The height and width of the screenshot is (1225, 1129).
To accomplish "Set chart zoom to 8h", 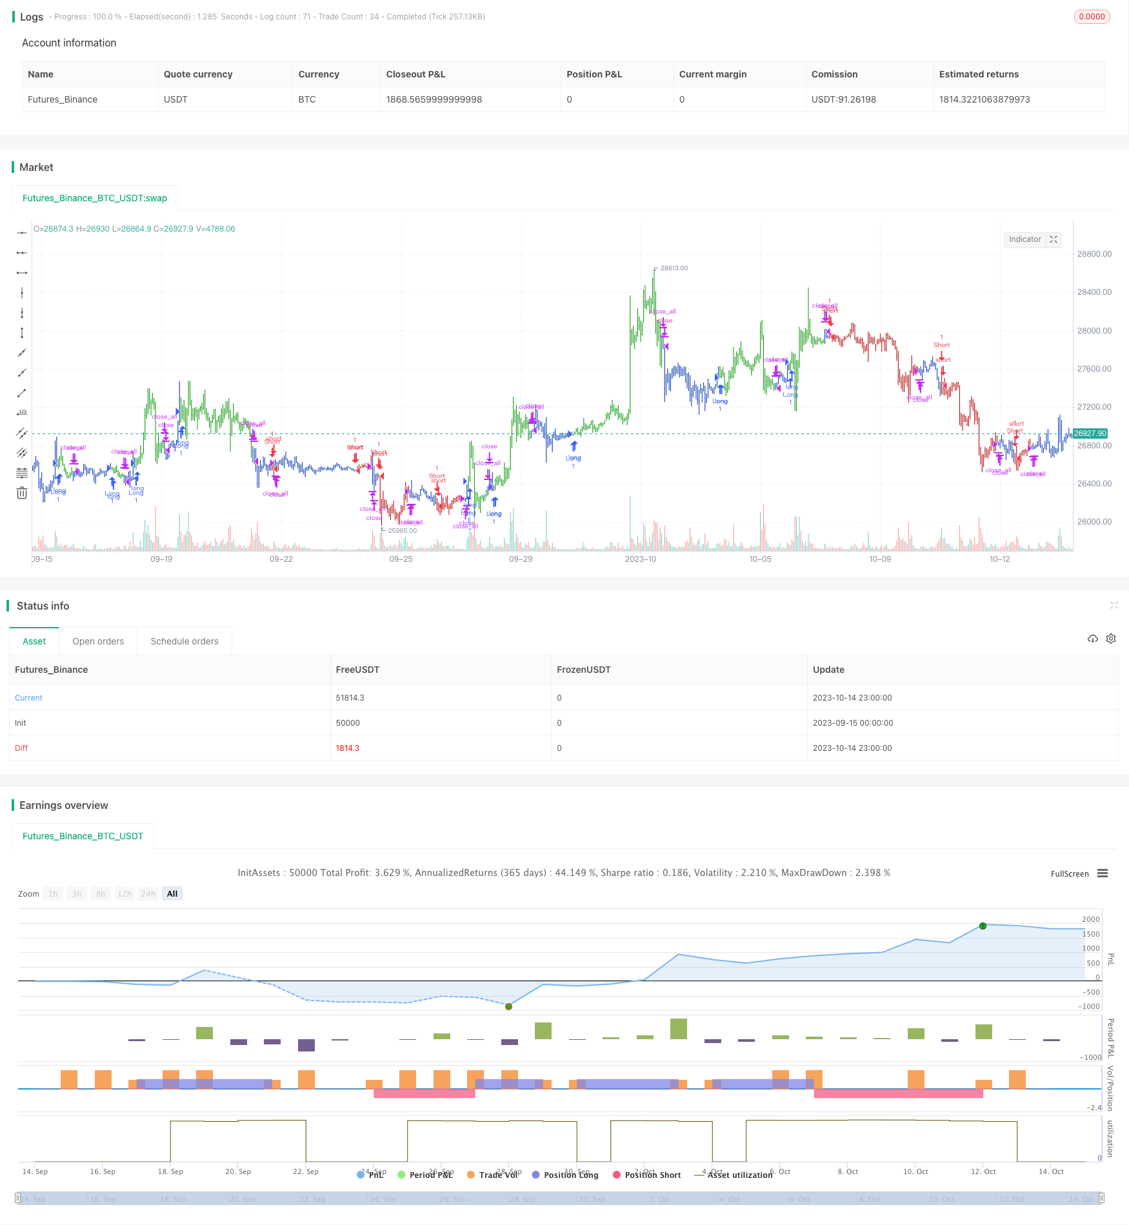I will (101, 893).
